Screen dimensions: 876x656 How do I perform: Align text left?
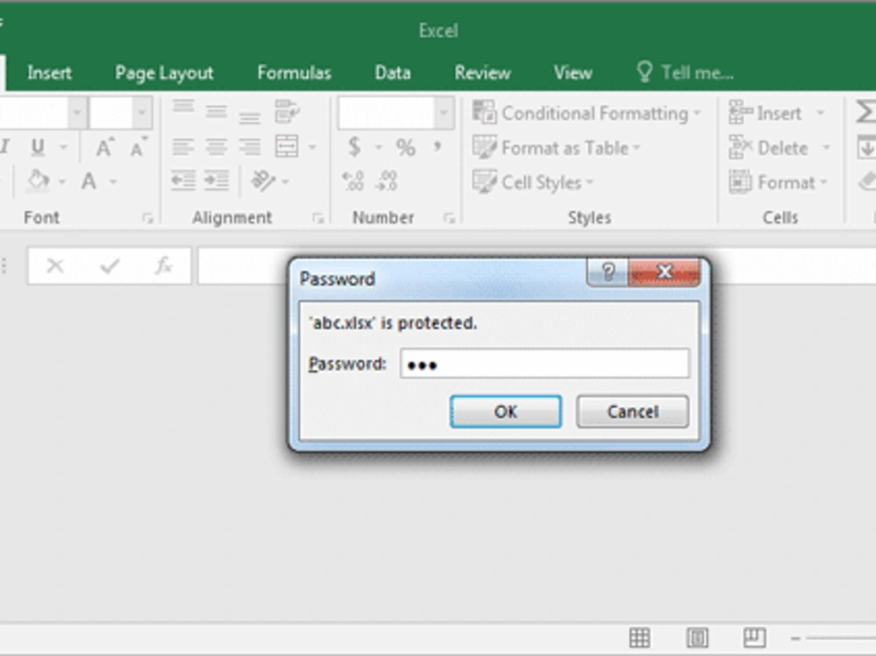(x=183, y=147)
